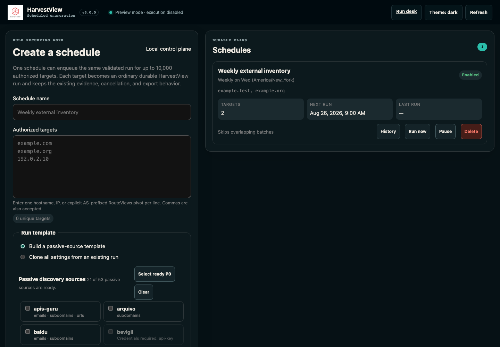
Task: Select Clone all settings from existing run
Action: point(23,257)
